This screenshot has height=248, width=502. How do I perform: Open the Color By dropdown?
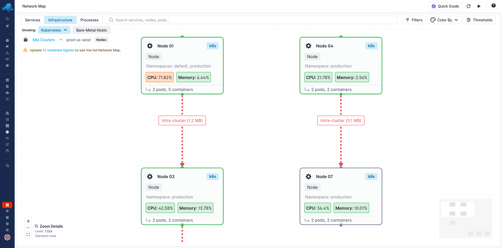pyautogui.click(x=444, y=20)
